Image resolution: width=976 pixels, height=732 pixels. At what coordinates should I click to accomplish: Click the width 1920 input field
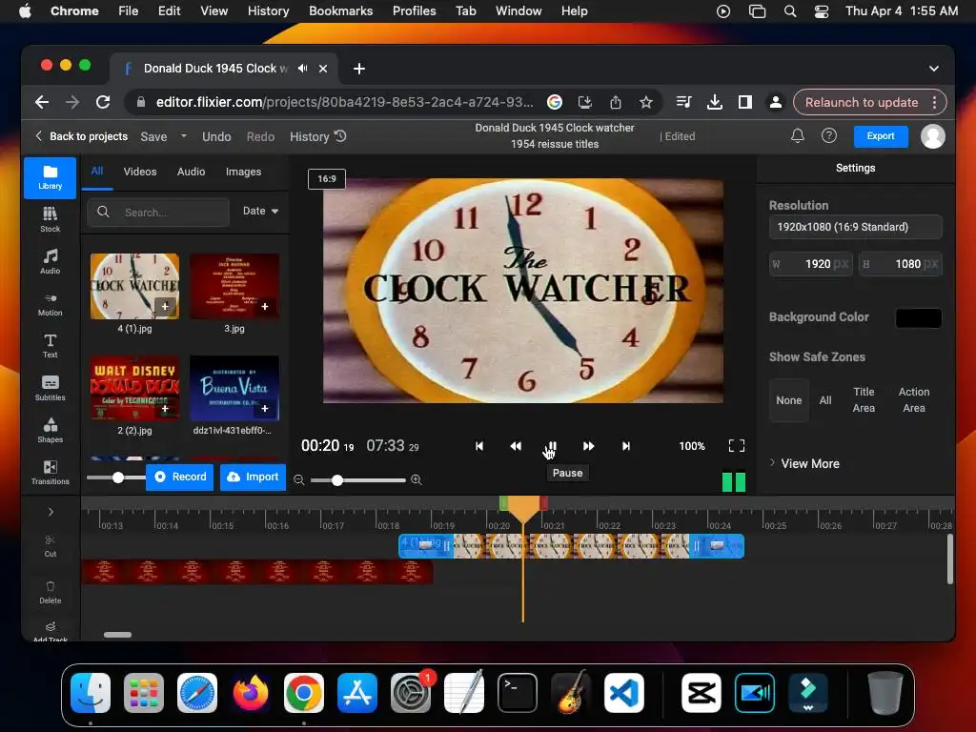click(x=811, y=264)
